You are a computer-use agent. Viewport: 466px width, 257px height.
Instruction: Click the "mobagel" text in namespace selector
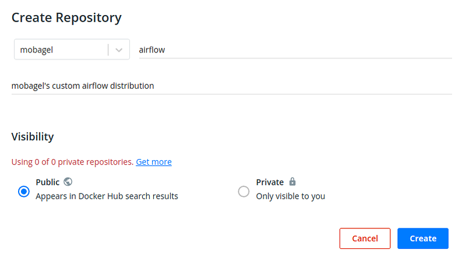pyautogui.click(x=37, y=50)
